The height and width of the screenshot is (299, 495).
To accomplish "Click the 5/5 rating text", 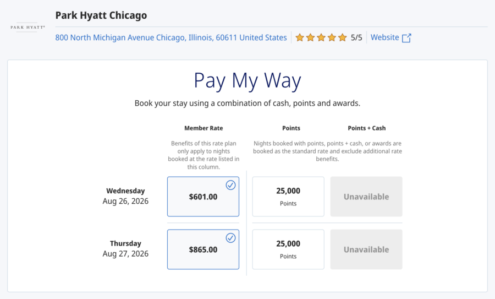I will coord(356,37).
